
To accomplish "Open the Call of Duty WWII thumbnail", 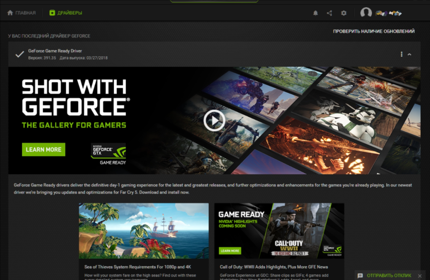I will click(x=279, y=230).
